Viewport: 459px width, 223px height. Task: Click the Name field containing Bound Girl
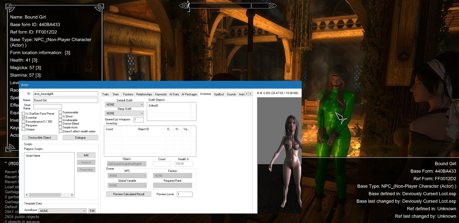(66, 100)
